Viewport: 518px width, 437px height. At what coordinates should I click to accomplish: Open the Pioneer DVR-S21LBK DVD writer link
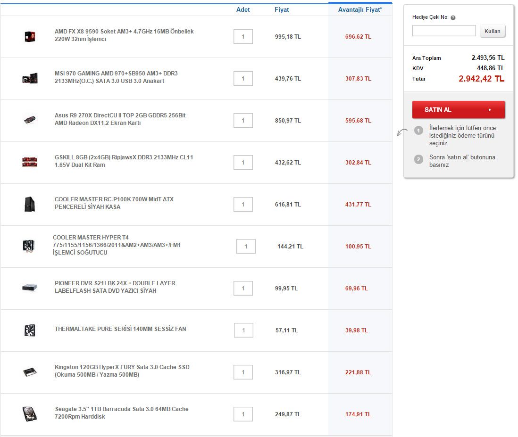115,287
